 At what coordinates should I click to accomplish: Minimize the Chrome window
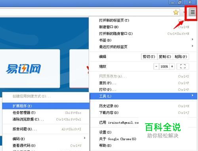[173, 2]
